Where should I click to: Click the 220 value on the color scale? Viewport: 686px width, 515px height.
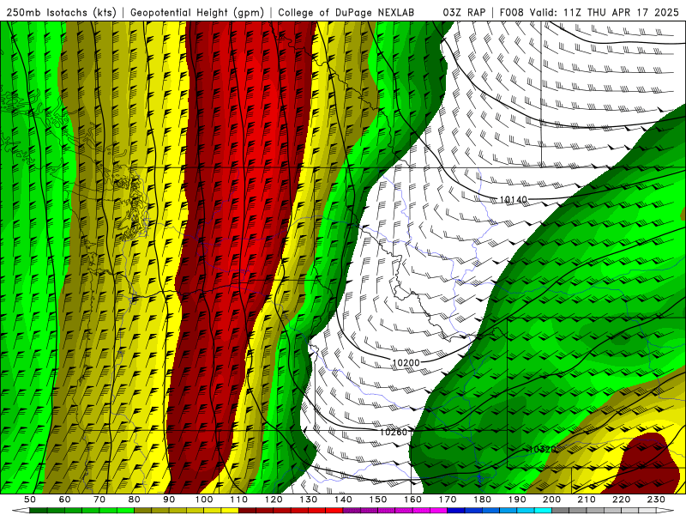pyautogui.click(x=621, y=500)
